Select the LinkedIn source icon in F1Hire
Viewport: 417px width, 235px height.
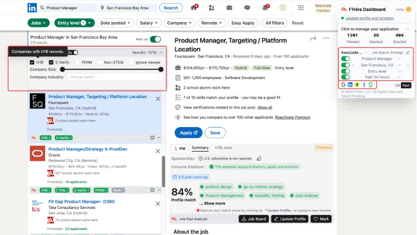(350, 84)
